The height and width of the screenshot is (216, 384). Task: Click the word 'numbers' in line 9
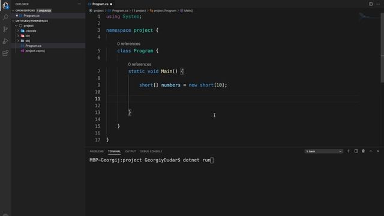point(170,85)
